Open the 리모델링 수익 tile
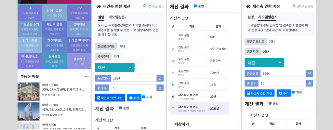333x130 pixels. coord(30,29)
